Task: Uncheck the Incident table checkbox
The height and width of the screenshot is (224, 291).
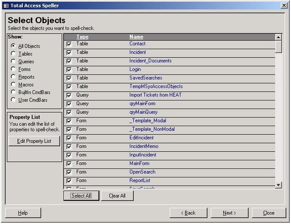Action: click(x=69, y=53)
